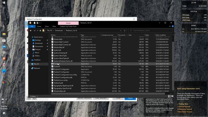The width and height of the screenshot is (208, 117).
Task: Open Settings gear on the taskbar
Action: [x=4, y=53]
